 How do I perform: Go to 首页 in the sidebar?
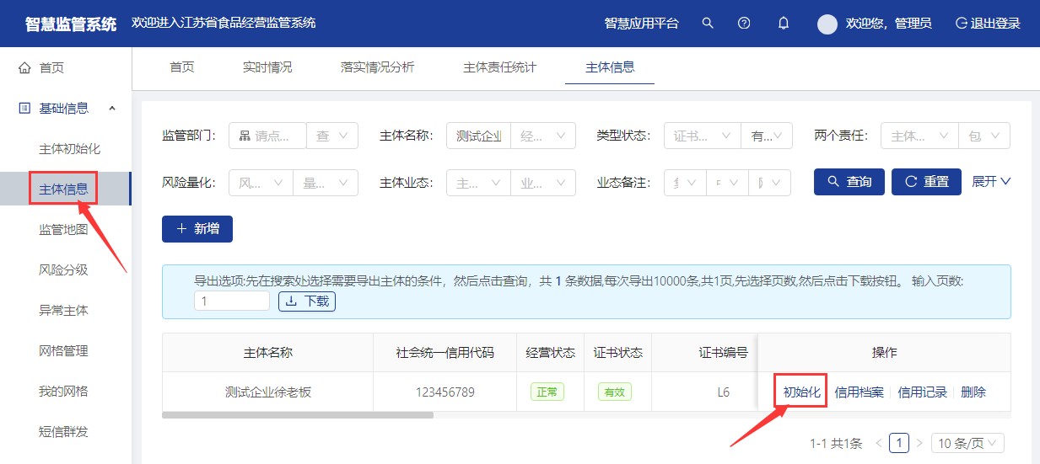click(x=51, y=68)
